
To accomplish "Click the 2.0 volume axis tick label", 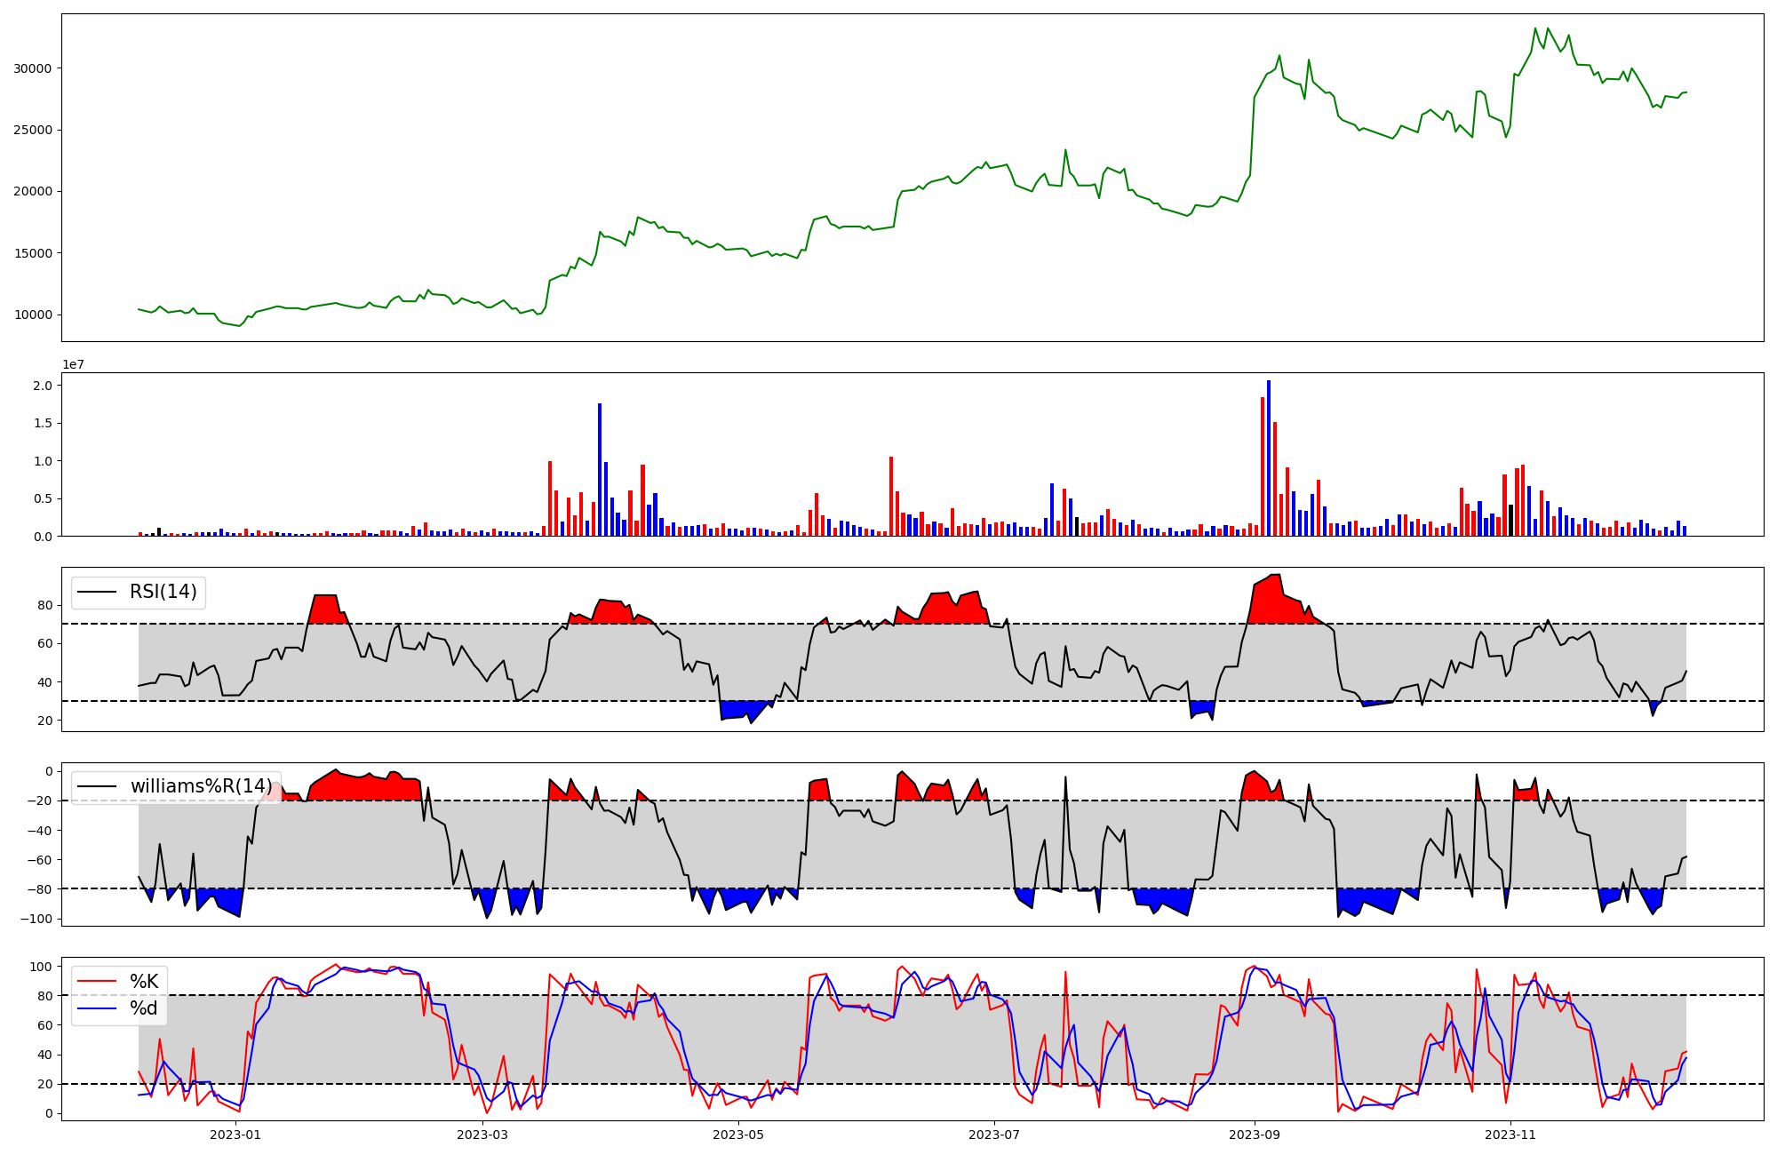I will [x=43, y=386].
